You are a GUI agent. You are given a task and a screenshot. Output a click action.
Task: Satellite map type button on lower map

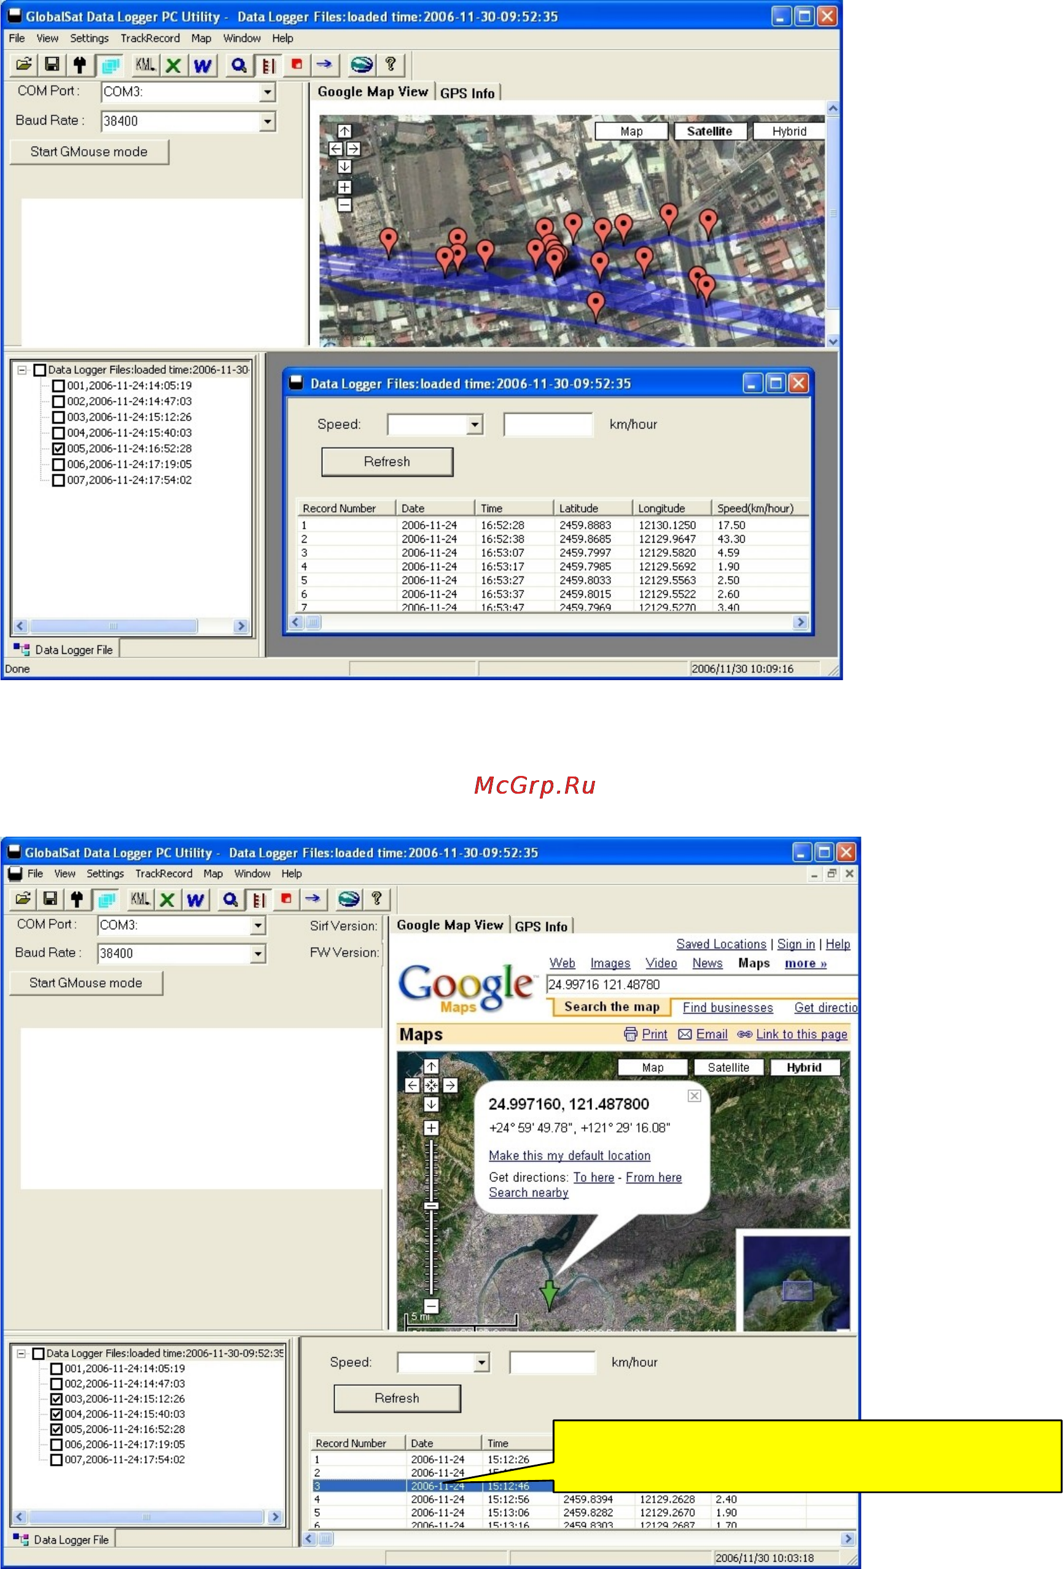point(728,1067)
